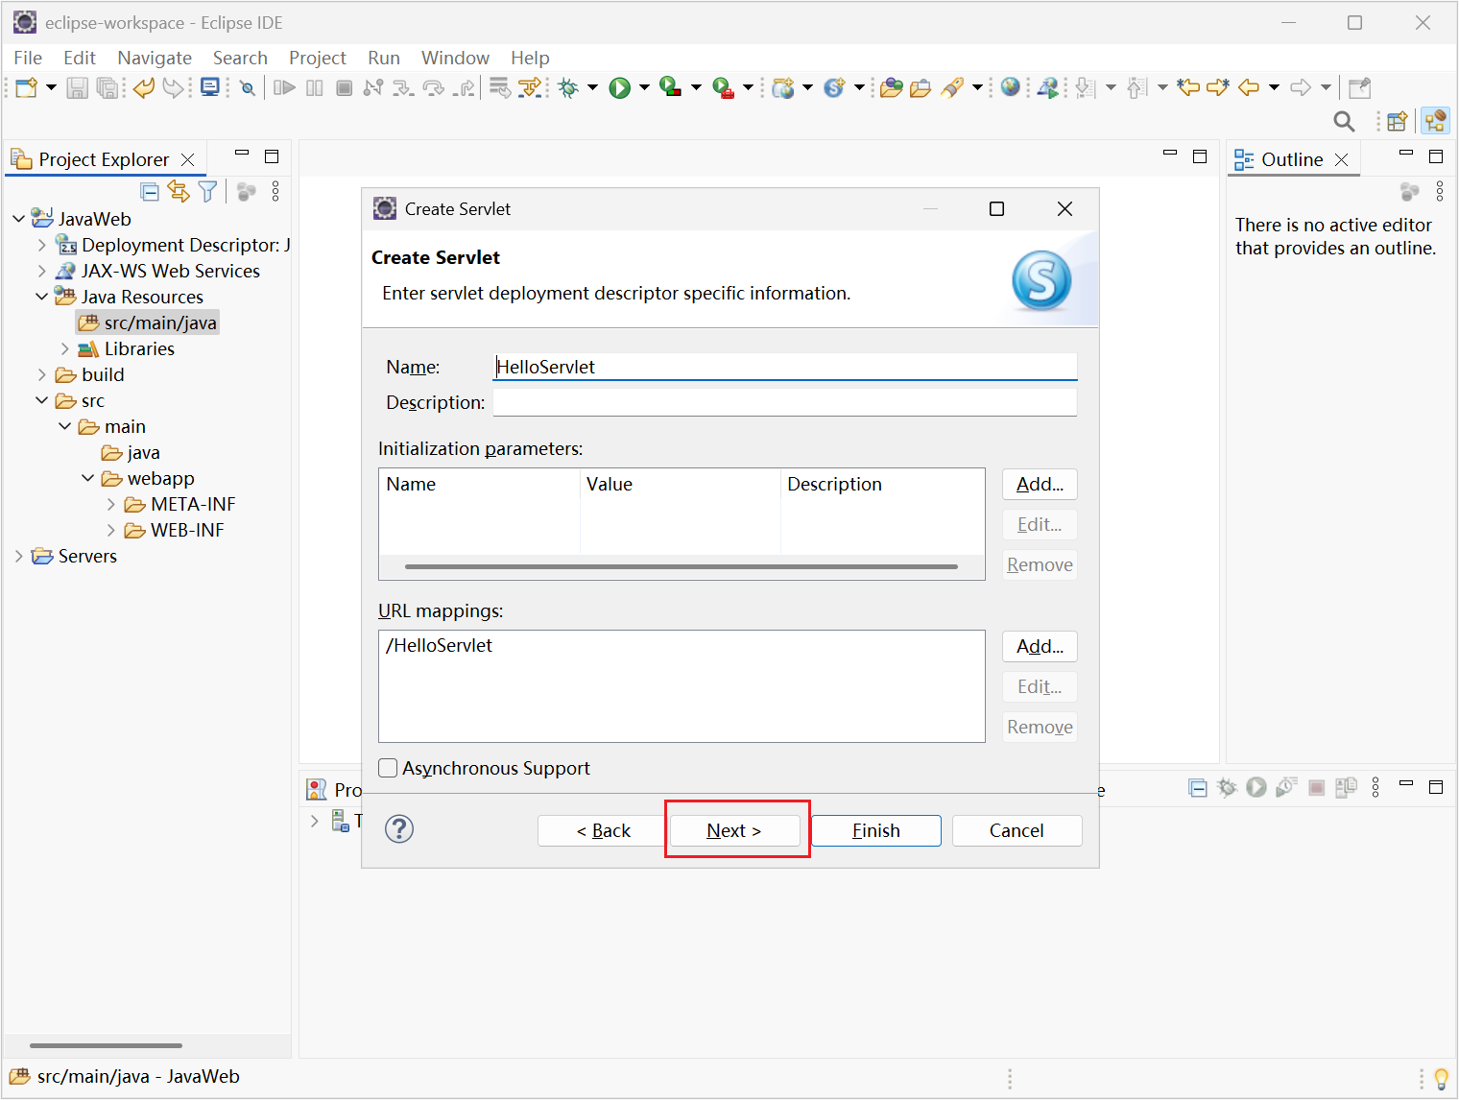Collapse the webapp folder
Image resolution: width=1459 pixels, height=1100 pixels.
88,478
